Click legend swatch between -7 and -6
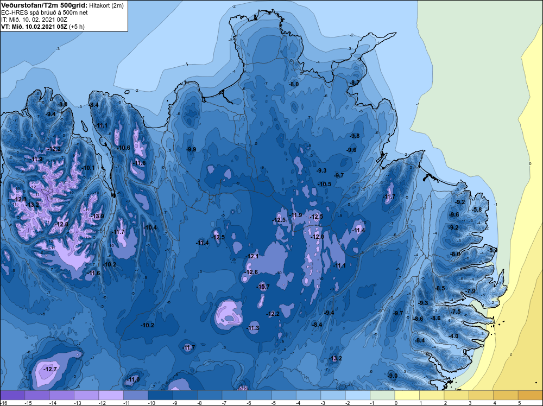The height and width of the screenshot is (406, 543). coord(235,395)
